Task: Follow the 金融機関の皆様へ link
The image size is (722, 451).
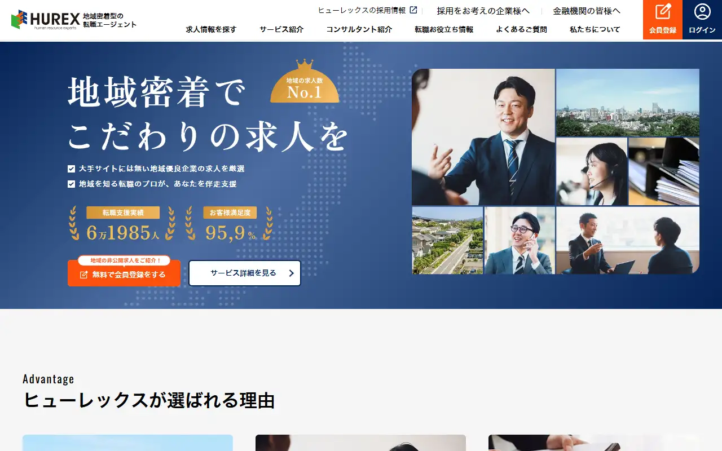Action: (x=587, y=11)
